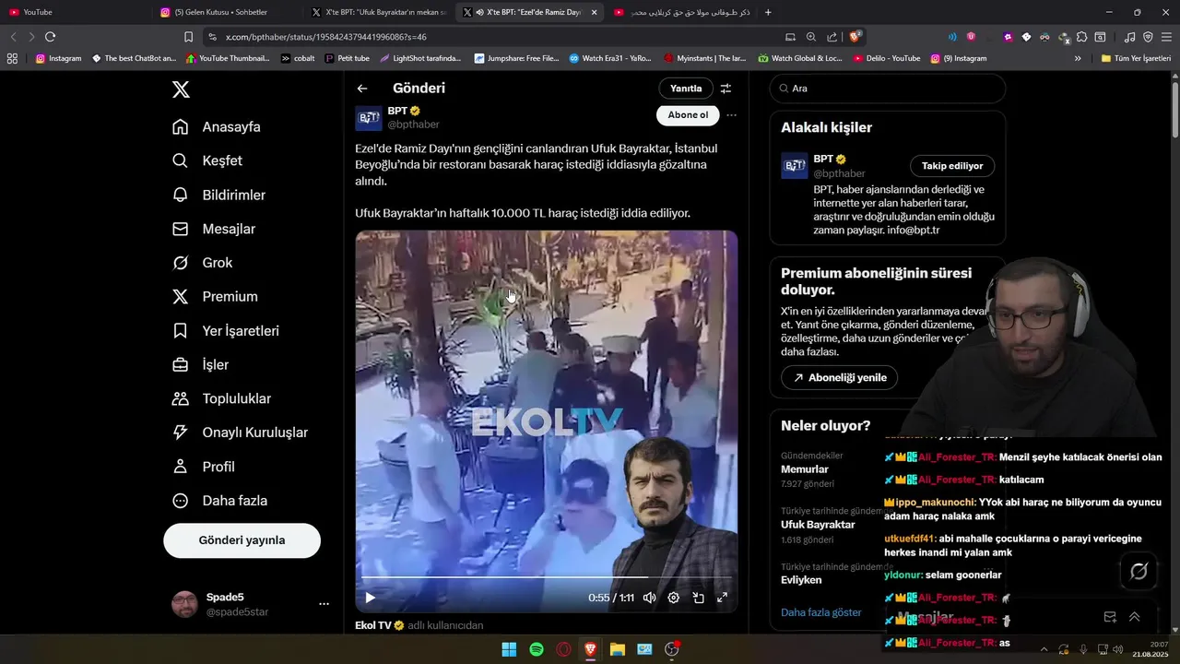Compose new message in Mesajlar drawer

pyautogui.click(x=1110, y=617)
